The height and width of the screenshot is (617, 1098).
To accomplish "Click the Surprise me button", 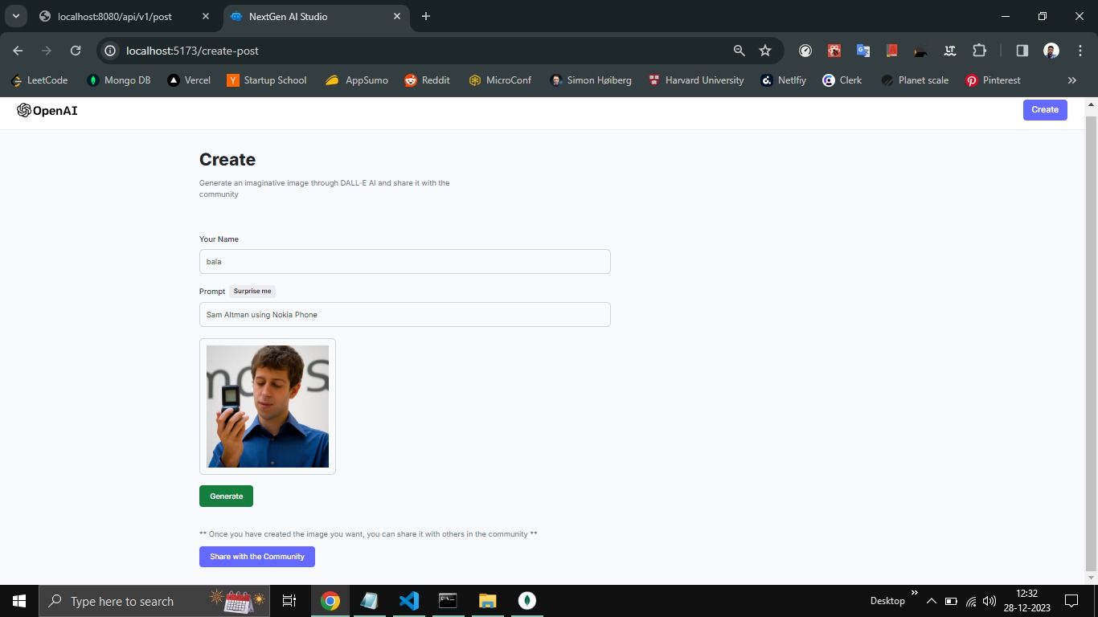I will [252, 291].
